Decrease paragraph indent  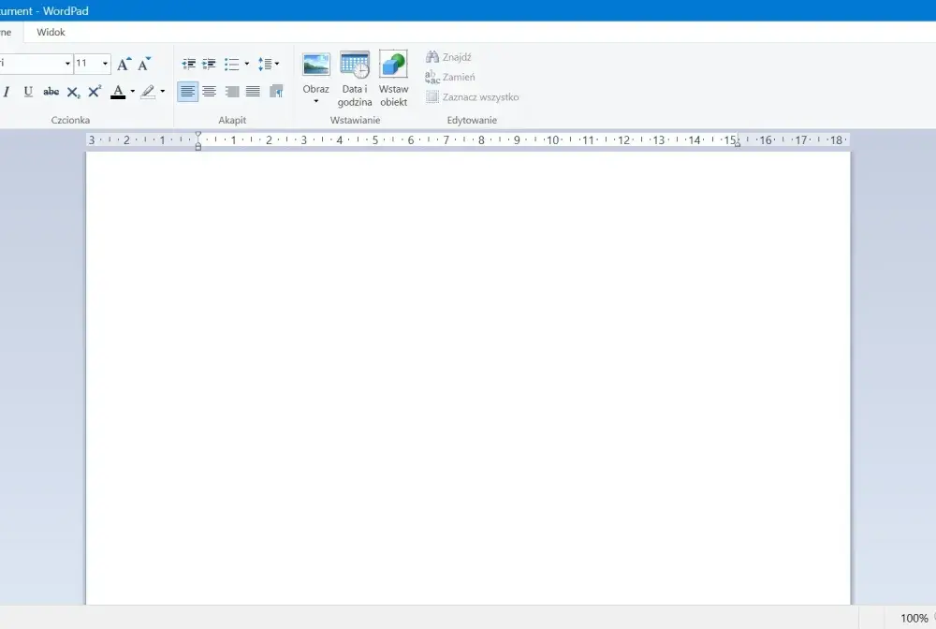coord(189,64)
